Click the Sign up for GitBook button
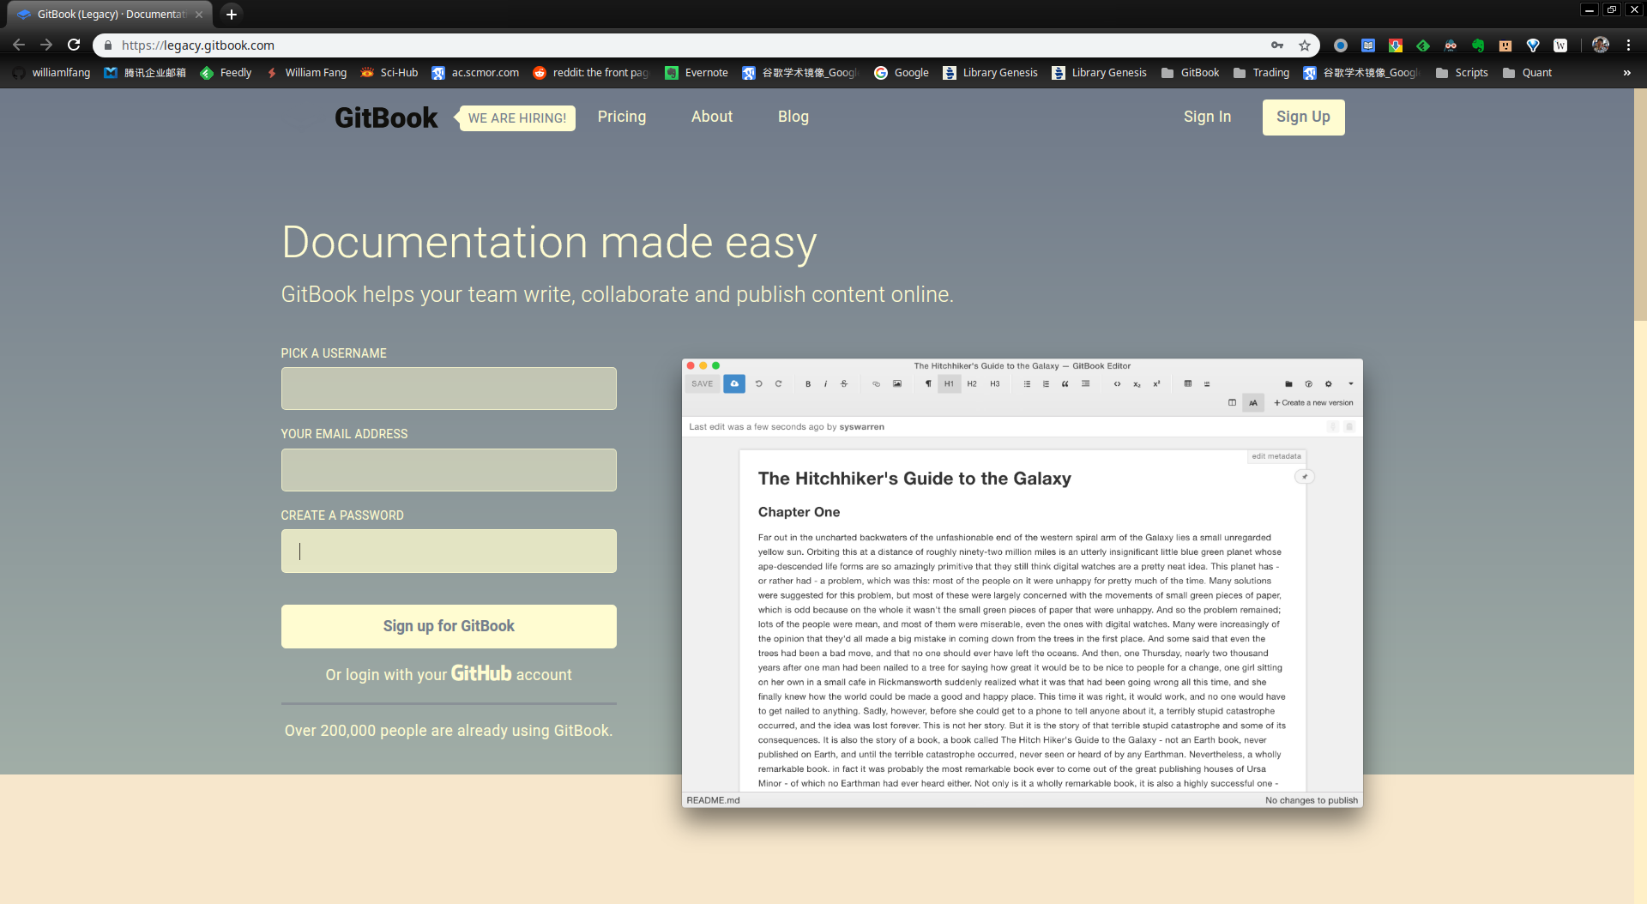1647x904 pixels. pos(449,626)
